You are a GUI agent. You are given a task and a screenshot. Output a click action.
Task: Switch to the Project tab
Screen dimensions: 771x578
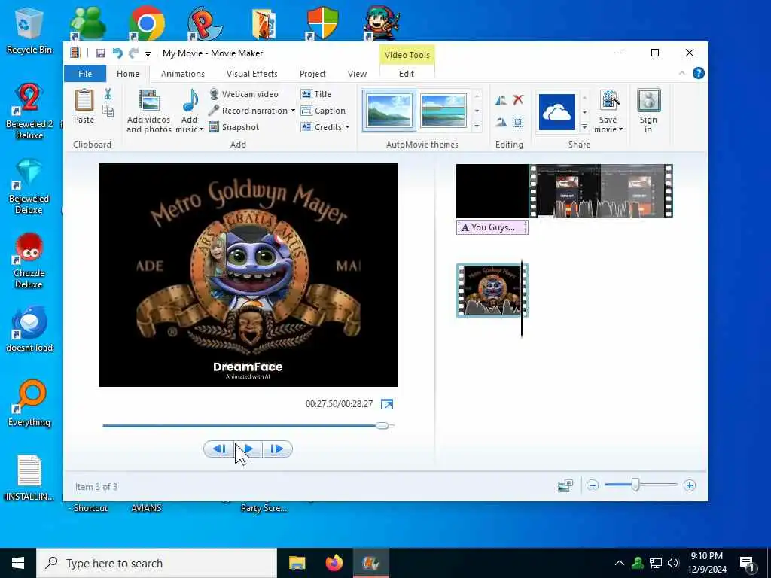pyautogui.click(x=312, y=74)
